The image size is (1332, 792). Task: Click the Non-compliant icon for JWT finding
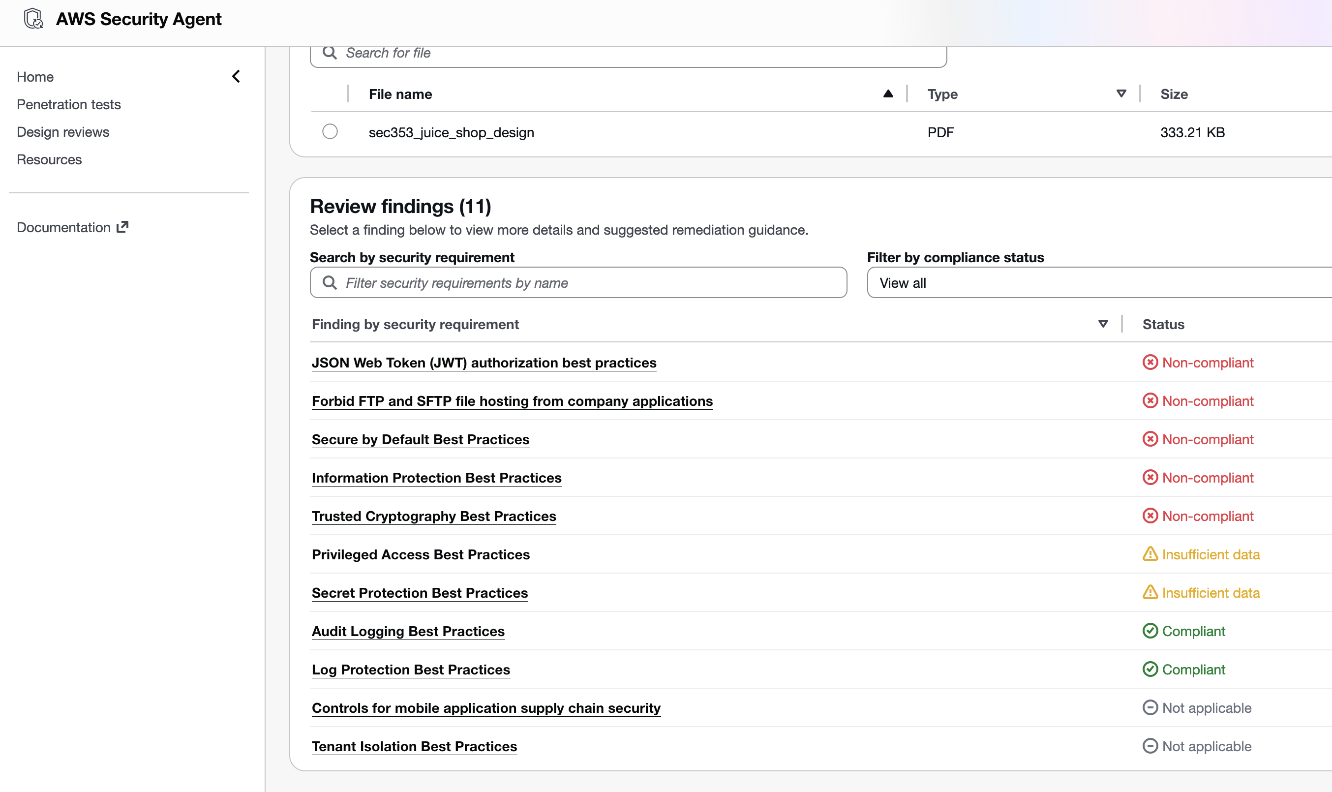tap(1150, 363)
